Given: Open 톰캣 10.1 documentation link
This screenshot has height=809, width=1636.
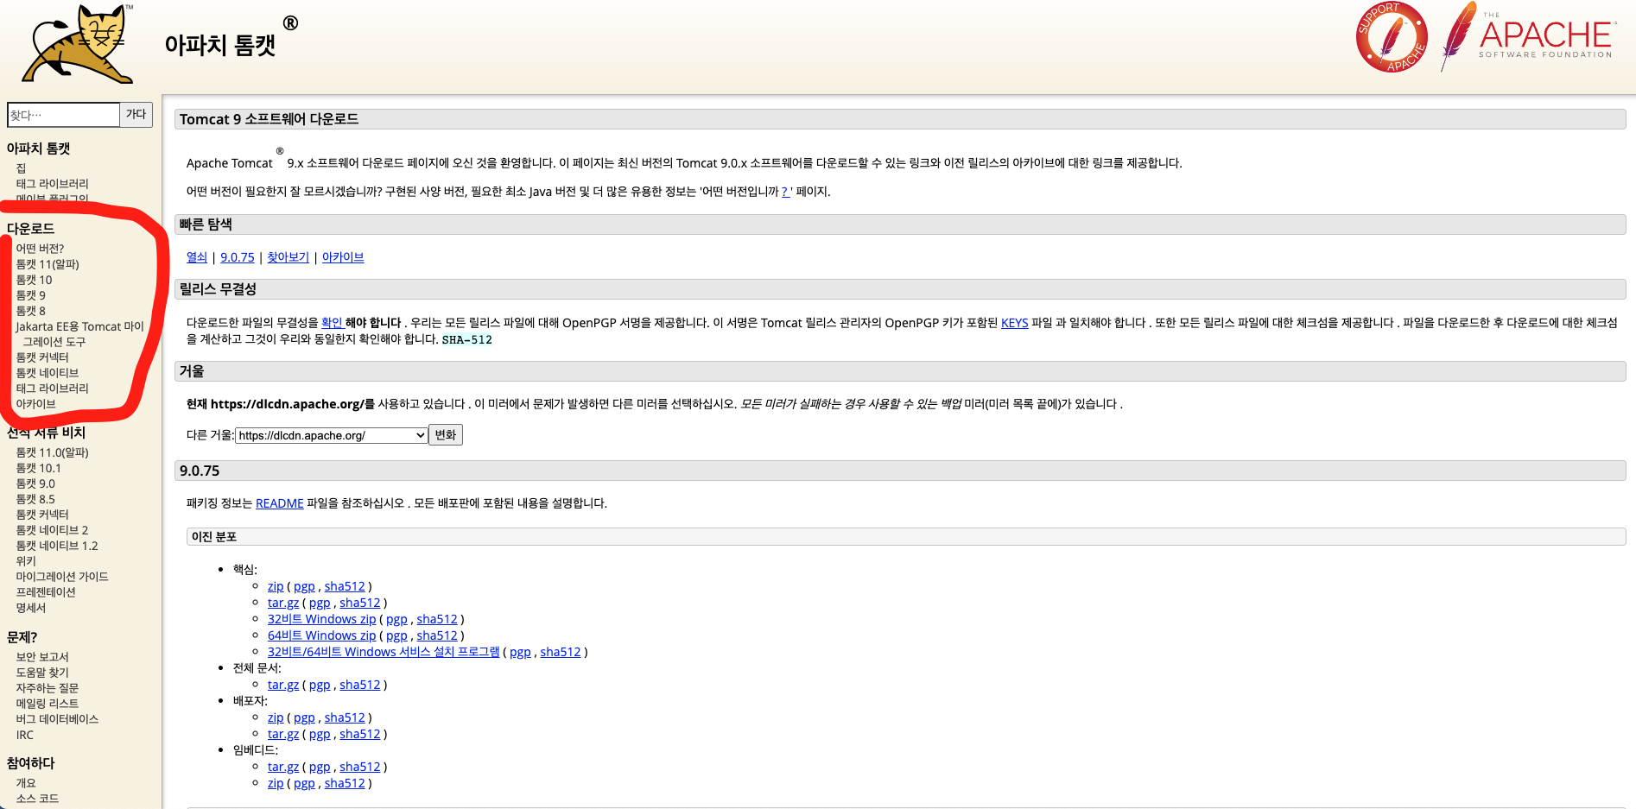Looking at the screenshot, I should tap(39, 468).
